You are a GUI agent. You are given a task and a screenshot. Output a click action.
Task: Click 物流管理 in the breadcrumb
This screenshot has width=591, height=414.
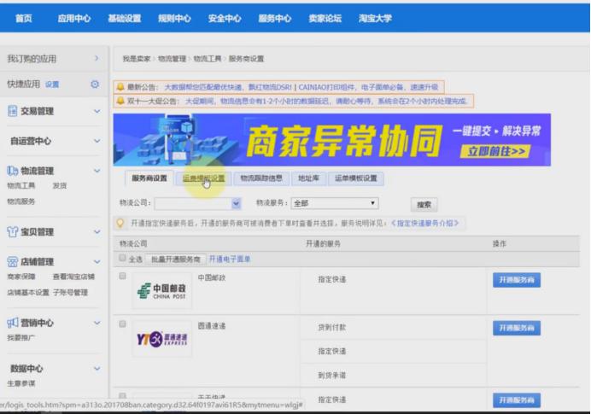[172, 59]
